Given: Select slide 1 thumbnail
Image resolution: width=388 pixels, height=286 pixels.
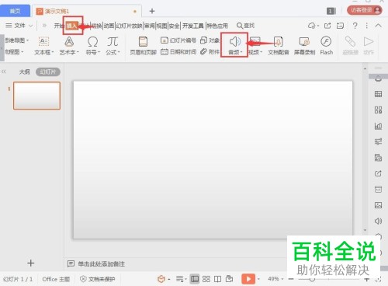Looking at the screenshot, I should coord(36,96).
